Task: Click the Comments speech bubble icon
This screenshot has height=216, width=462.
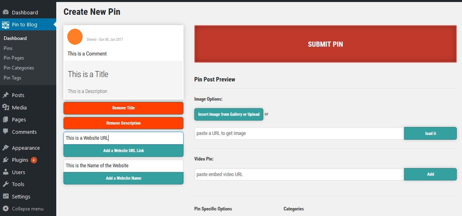Action: [6, 132]
